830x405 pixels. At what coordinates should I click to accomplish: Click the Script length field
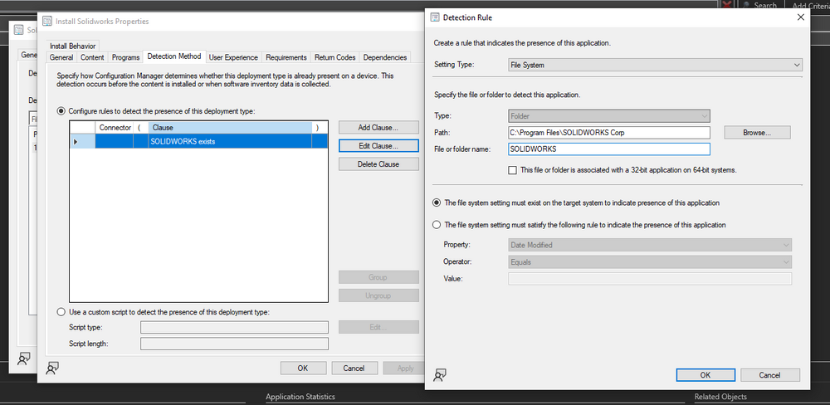click(235, 344)
